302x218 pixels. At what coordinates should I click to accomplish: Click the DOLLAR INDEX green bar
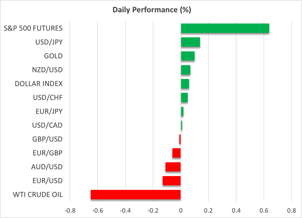click(185, 84)
